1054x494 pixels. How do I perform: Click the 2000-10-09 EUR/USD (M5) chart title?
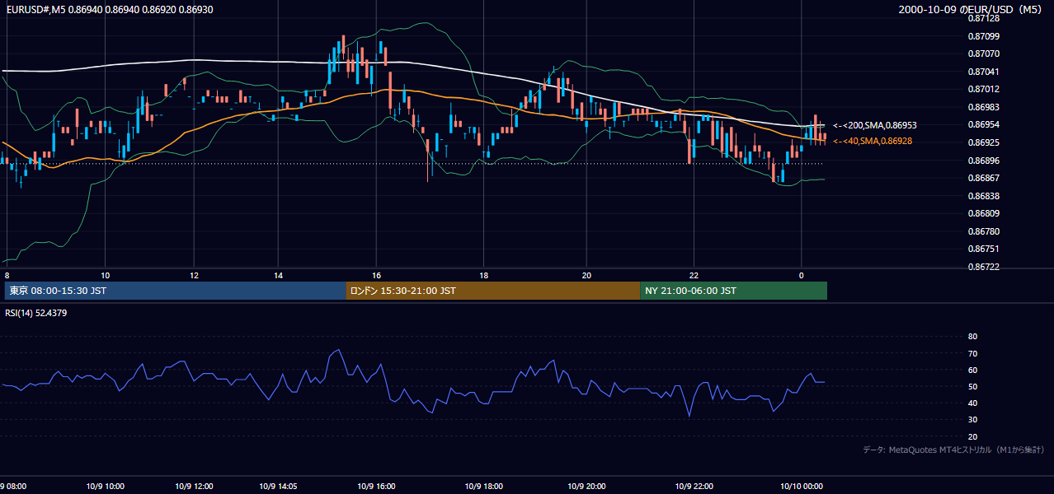pos(971,9)
